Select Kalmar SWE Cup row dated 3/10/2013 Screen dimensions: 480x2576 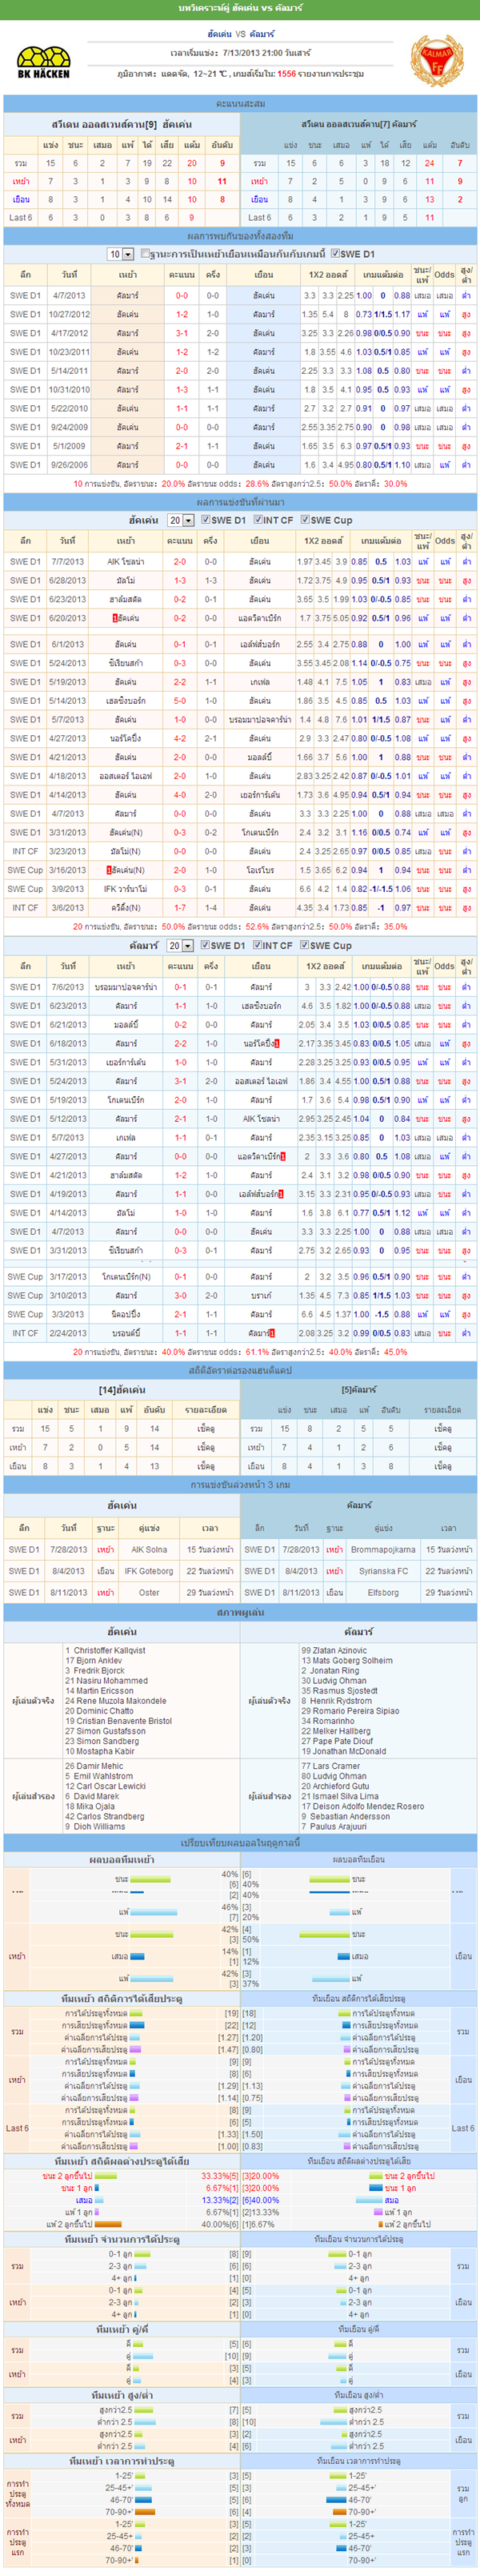(240, 1296)
